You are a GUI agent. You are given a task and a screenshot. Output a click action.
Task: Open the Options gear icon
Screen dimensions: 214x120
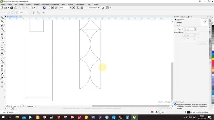[103, 8]
